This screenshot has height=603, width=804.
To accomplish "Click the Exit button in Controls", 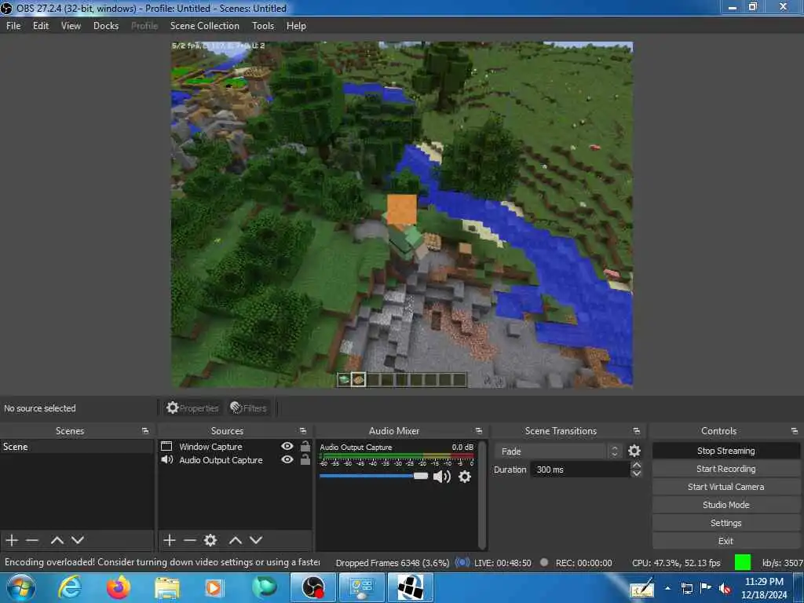I will pos(725,540).
